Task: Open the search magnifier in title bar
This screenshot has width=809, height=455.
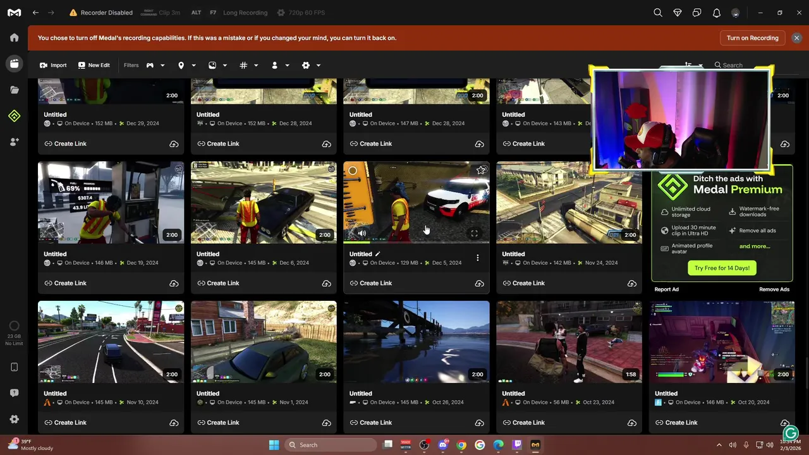Action: (658, 13)
